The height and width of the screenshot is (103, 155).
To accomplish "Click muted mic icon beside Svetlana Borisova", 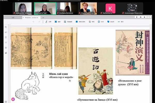I will (58, 13).
